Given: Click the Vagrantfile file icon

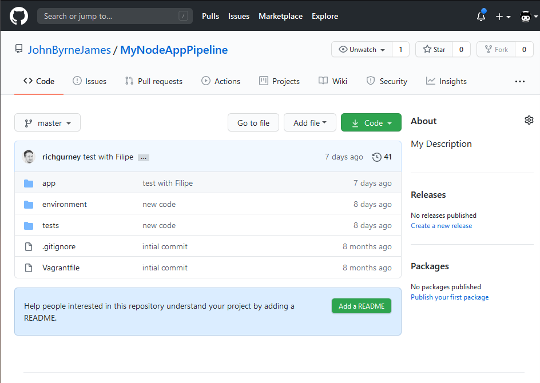Looking at the screenshot, I should pos(29,268).
